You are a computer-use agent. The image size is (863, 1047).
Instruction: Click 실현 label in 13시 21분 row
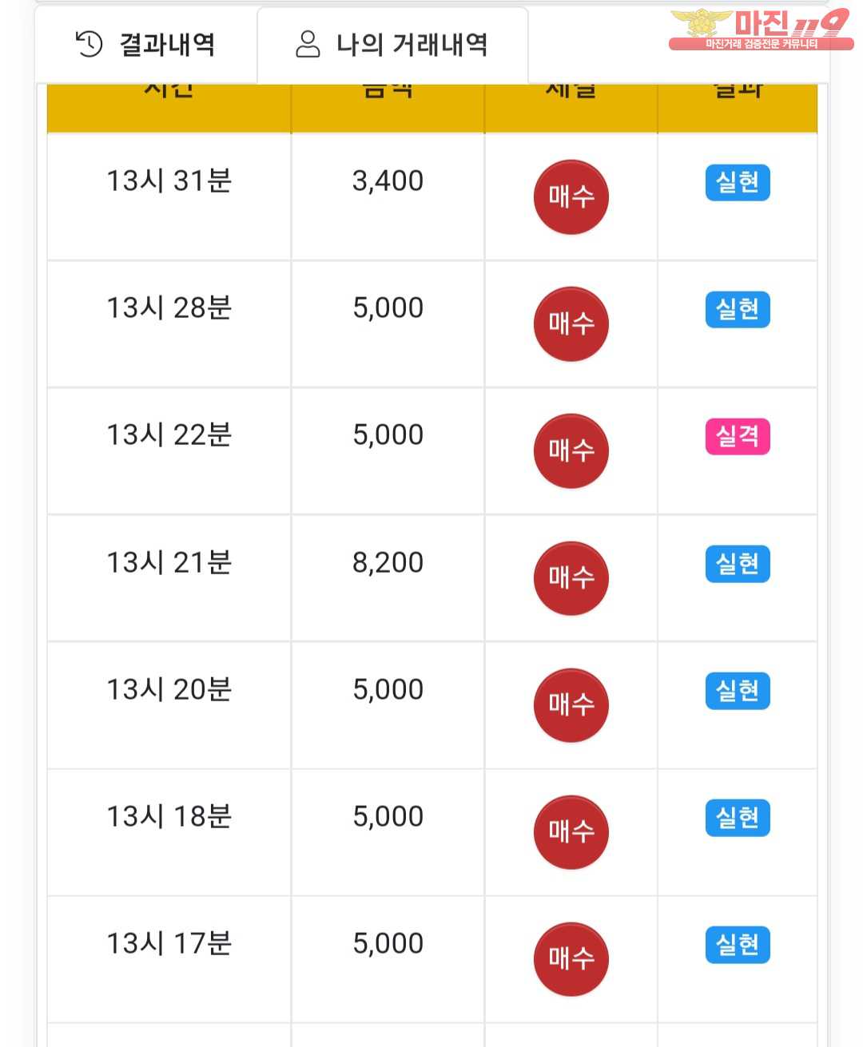pos(737,564)
